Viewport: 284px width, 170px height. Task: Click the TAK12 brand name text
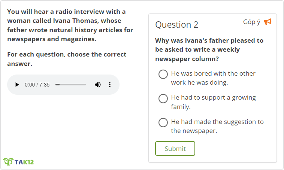24,162
